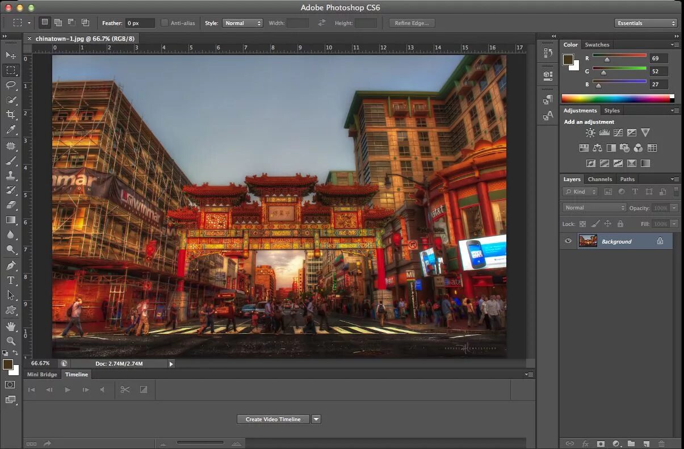Click the Create Video Timeline button
The image size is (684, 449).
tap(273, 419)
